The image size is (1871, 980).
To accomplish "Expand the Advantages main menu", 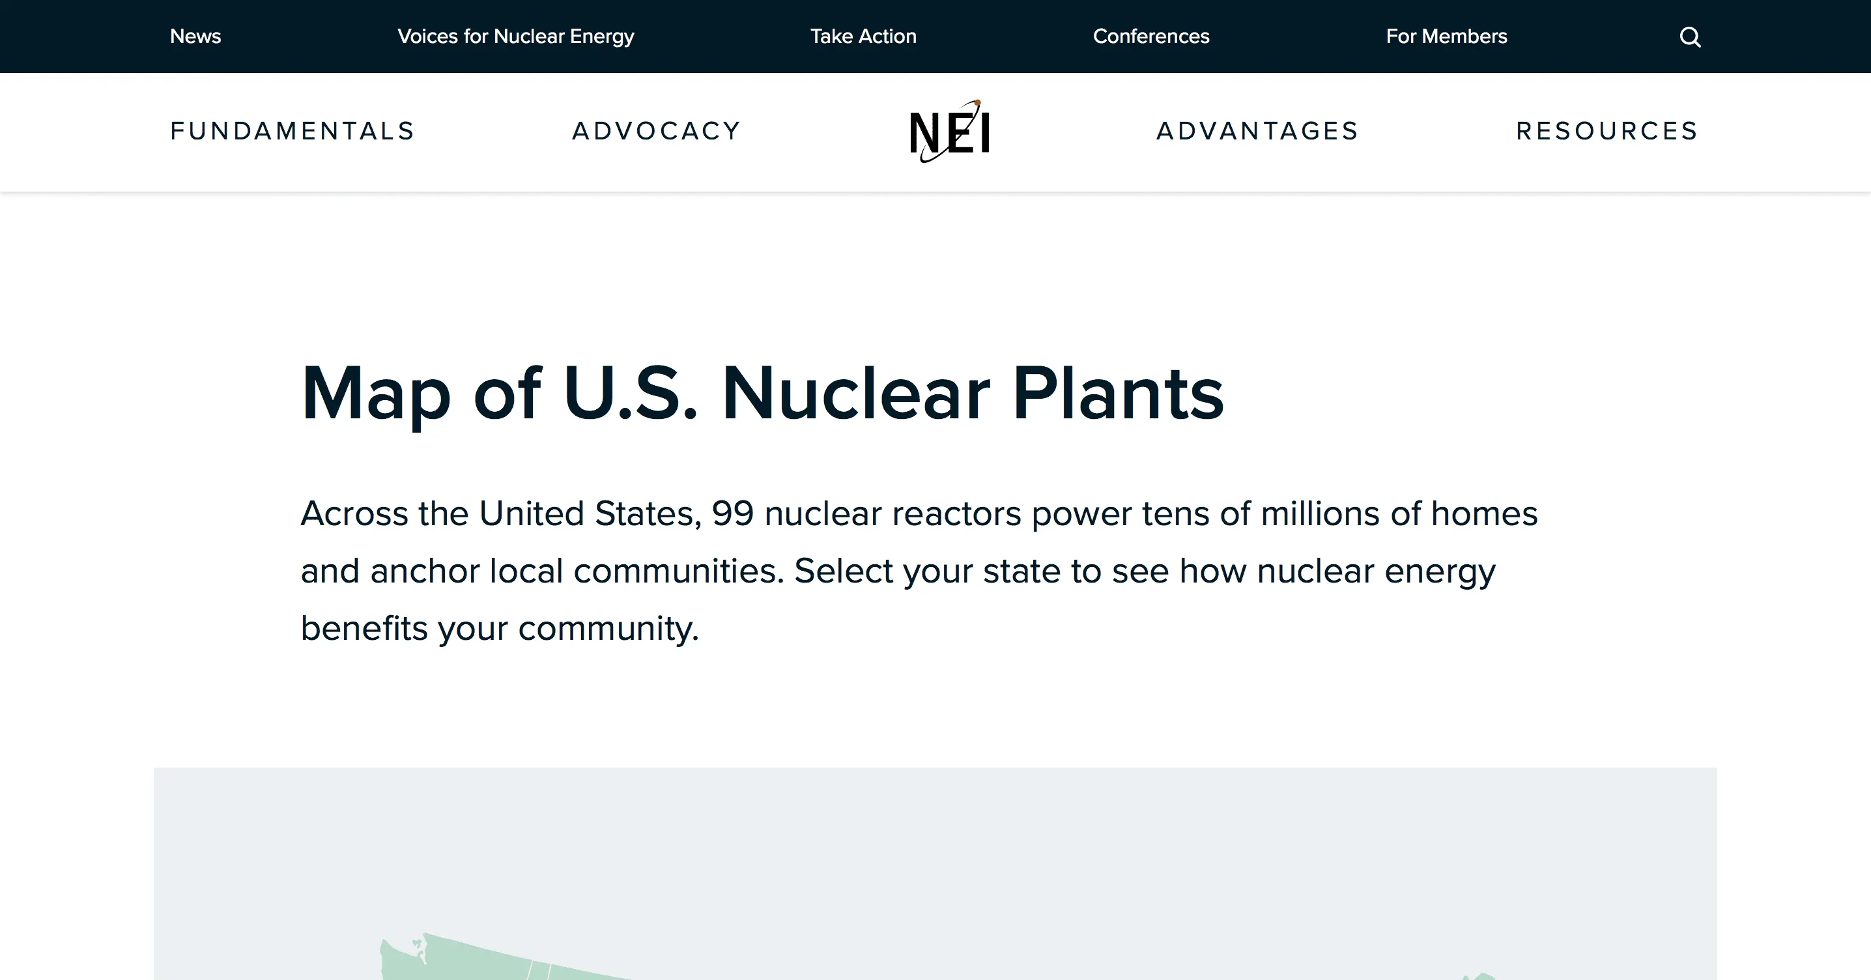I will pyautogui.click(x=1257, y=132).
